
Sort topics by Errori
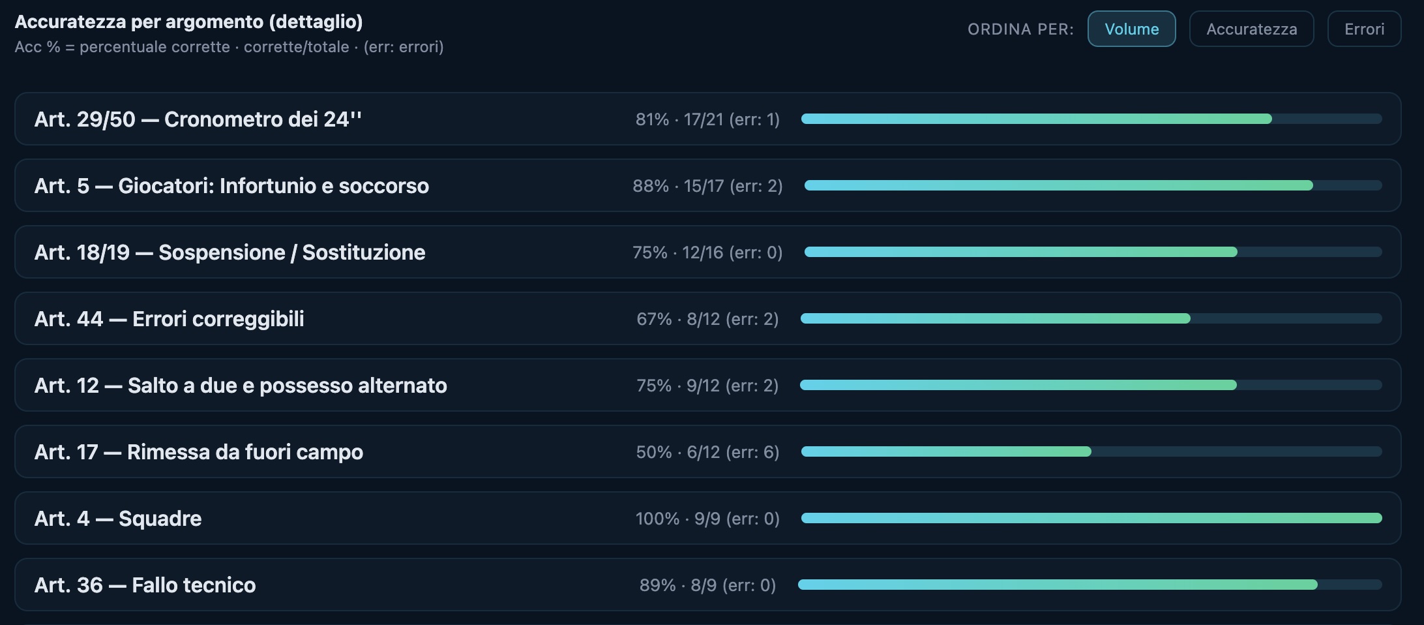pos(1364,29)
